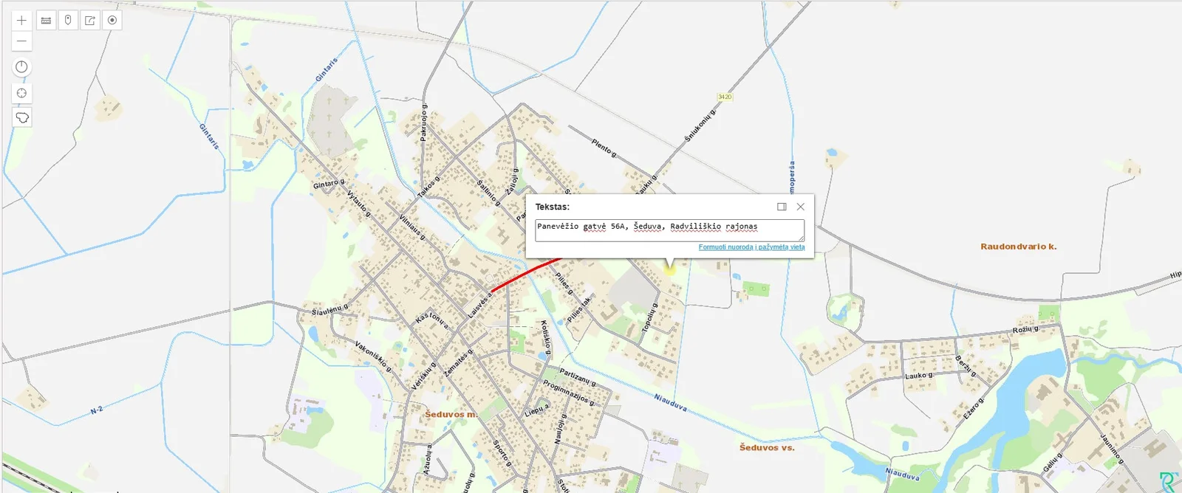Find my location with crosshair button
Screen dimensions: 1182x493
(22, 93)
